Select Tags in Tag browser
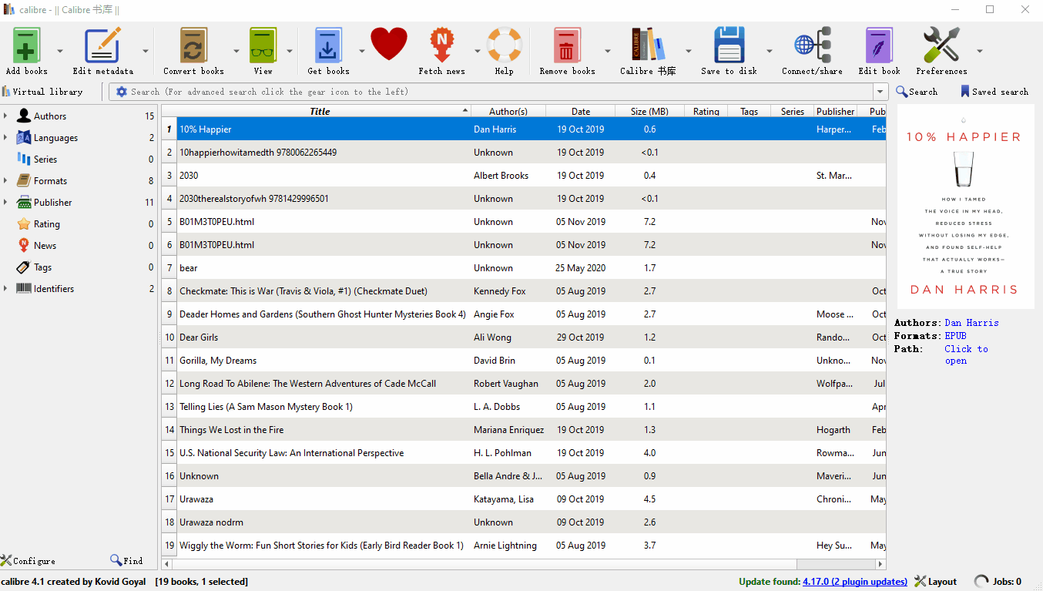 click(42, 267)
